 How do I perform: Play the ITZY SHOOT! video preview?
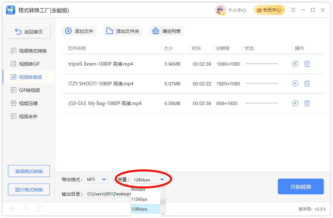coord(295,83)
